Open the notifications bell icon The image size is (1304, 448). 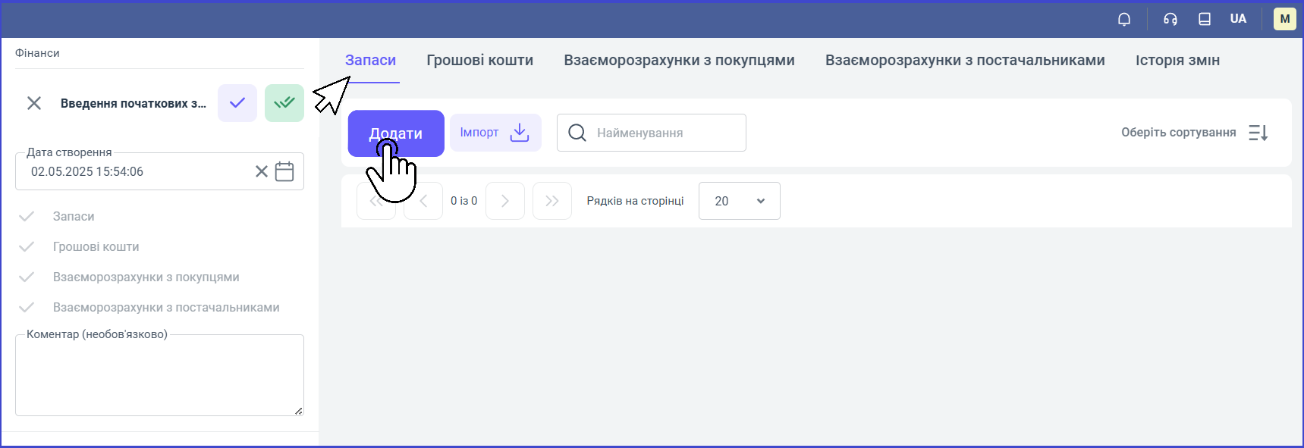(x=1124, y=19)
